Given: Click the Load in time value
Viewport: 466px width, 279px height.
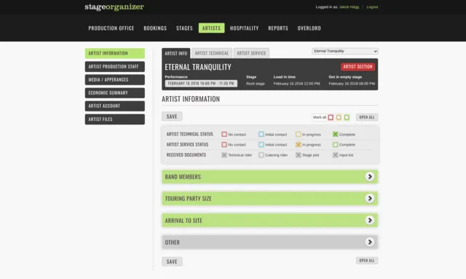Looking at the screenshot, I should (x=296, y=84).
